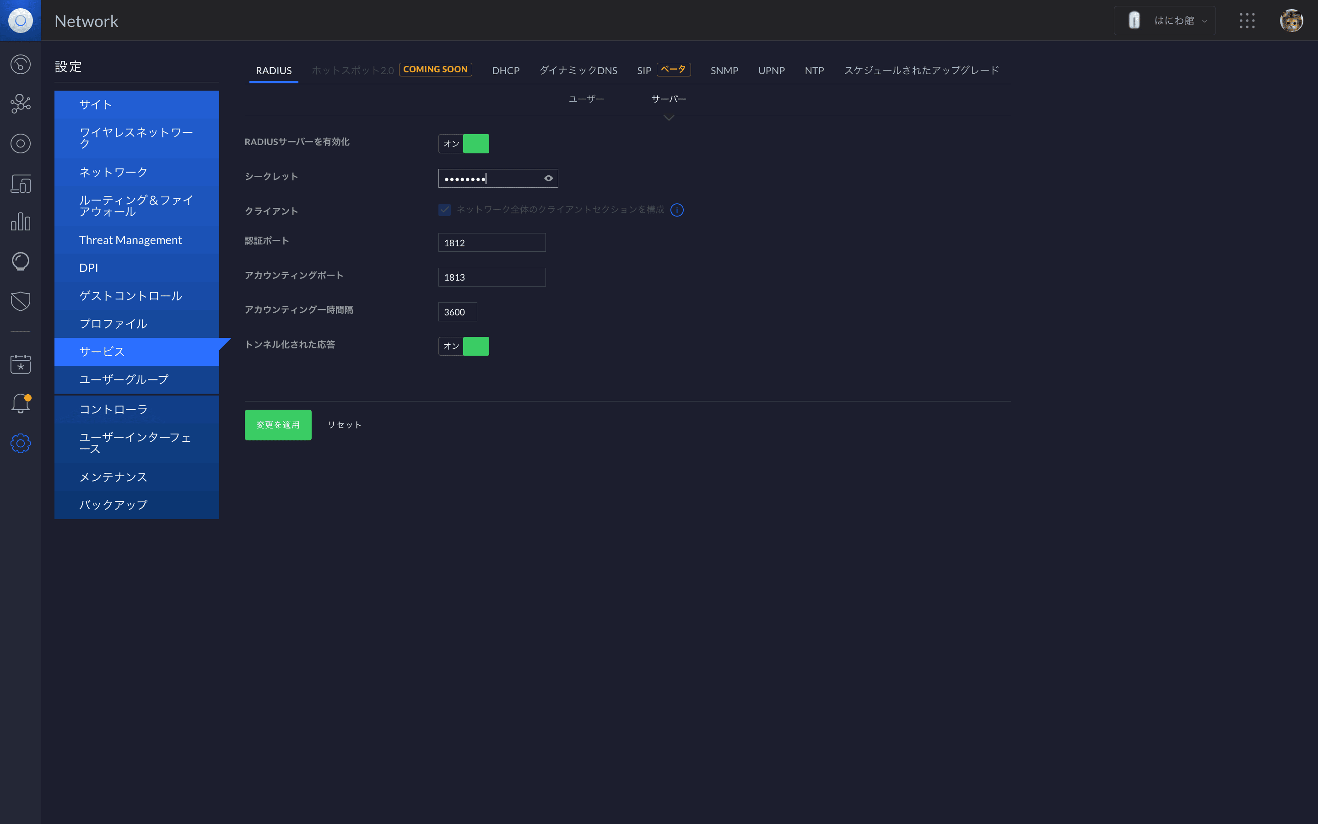This screenshot has height=824, width=1318.
Task: Open ワイヤレスネットワーク settings section
Action: pyautogui.click(x=137, y=138)
